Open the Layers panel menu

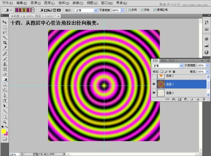point(208,61)
